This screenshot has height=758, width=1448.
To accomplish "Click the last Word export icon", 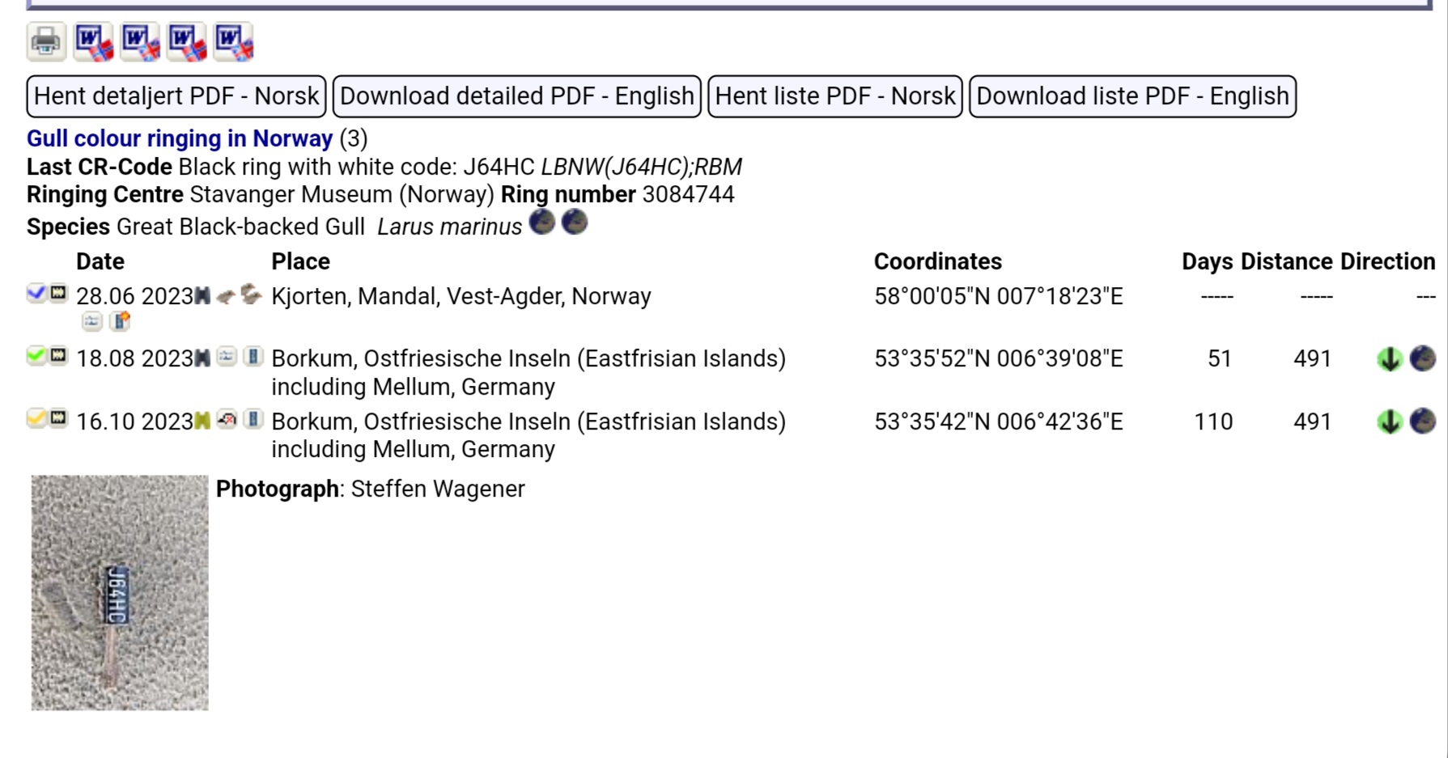I will point(234,41).
